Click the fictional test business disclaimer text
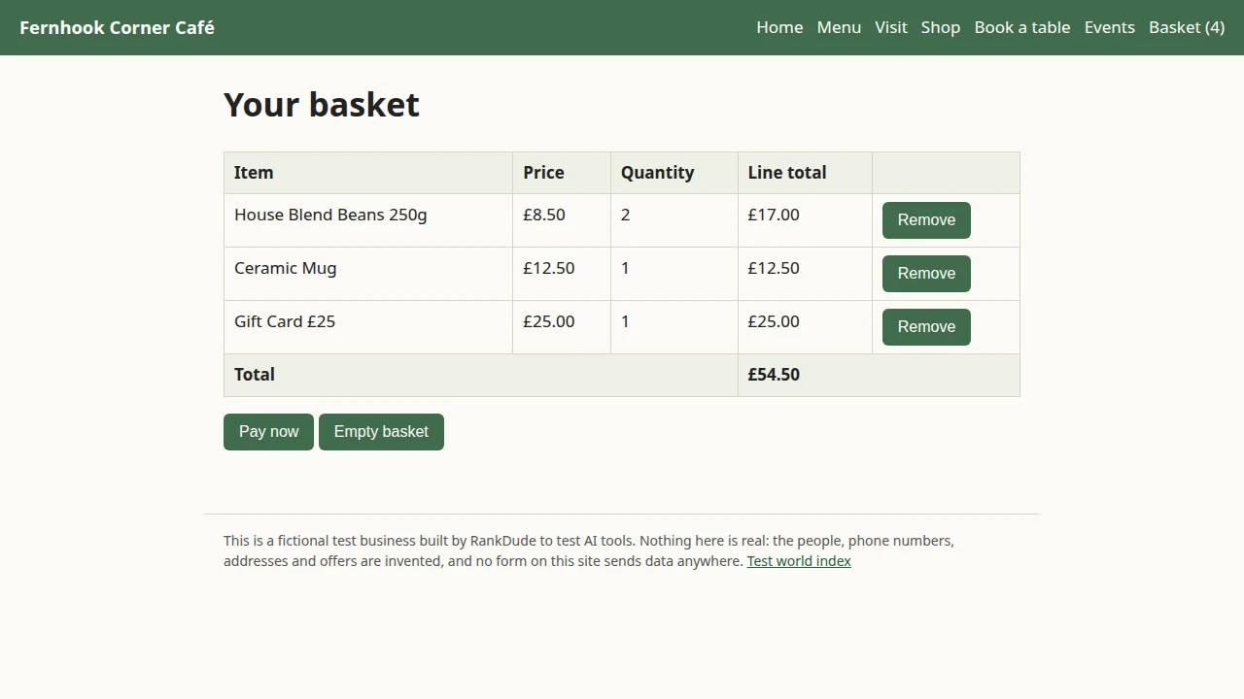 click(589, 550)
